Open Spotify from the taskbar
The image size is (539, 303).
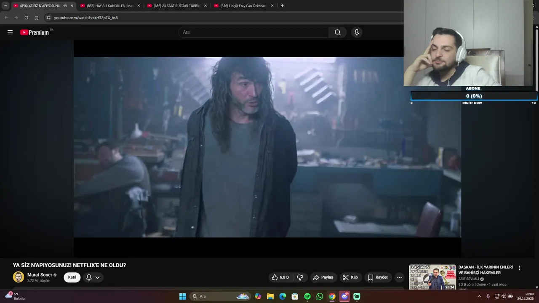(x=307, y=296)
